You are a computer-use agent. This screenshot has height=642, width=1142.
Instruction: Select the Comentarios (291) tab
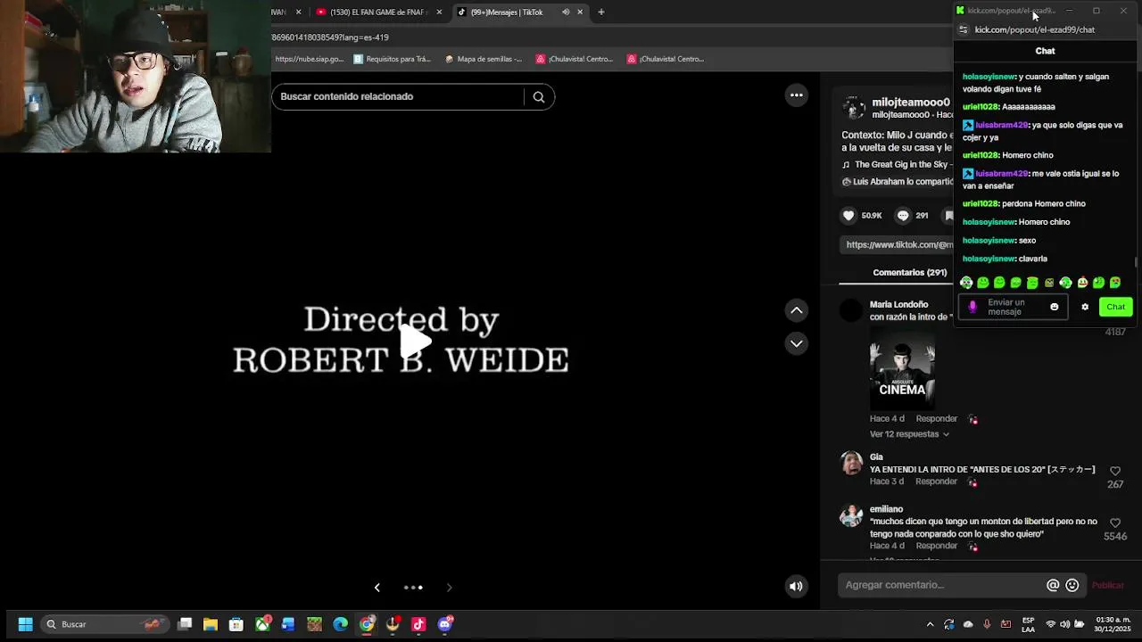pos(909,272)
